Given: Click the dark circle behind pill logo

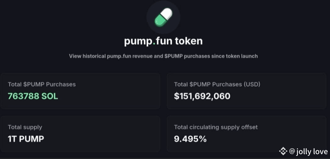Looking at the screenshot, I should (x=163, y=17).
